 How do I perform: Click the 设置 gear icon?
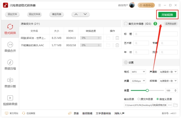[x=126, y=62]
